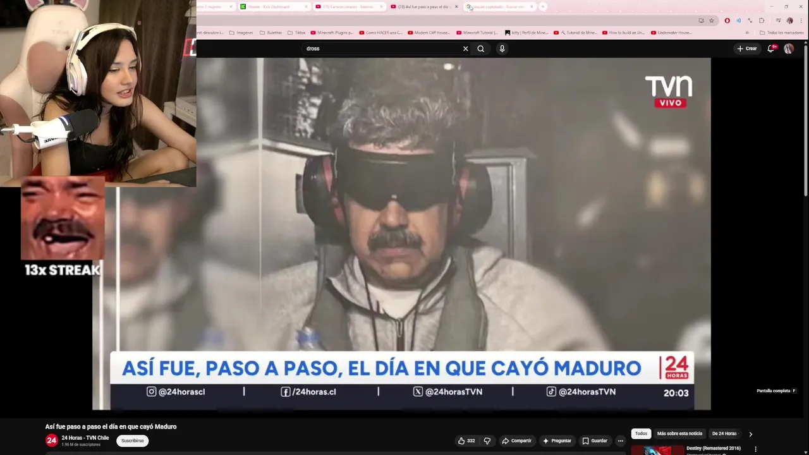Select the 'De 24 Horas' chip
Screen dimensions: 809x455
pos(724,434)
